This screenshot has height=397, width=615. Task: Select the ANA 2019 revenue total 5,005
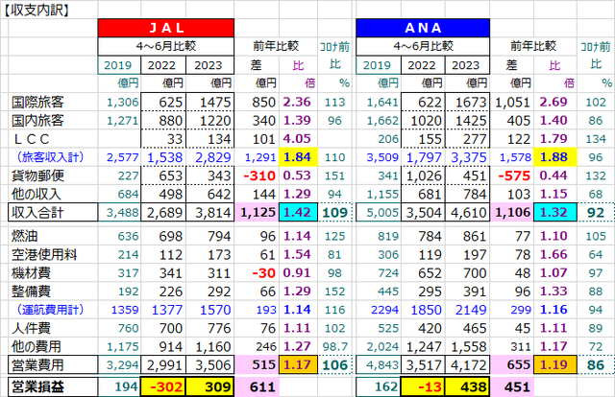pyautogui.click(x=379, y=213)
